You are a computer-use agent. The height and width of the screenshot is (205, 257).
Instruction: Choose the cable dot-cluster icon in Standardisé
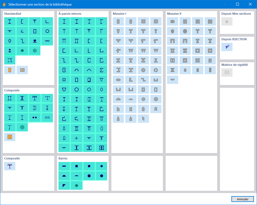[35, 51]
